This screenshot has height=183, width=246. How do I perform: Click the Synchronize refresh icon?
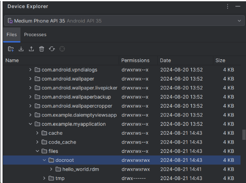(x=52, y=49)
